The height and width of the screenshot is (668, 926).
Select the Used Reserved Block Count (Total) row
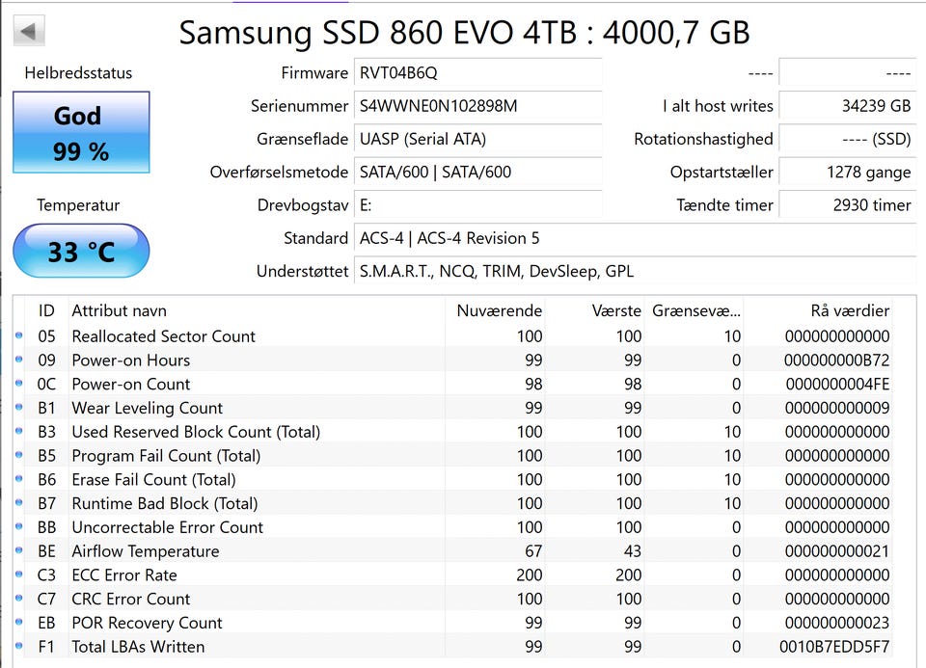(453, 432)
